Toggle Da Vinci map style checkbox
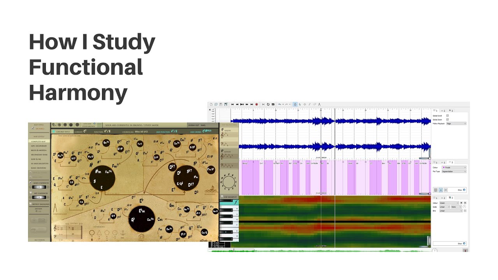 (x=33, y=128)
